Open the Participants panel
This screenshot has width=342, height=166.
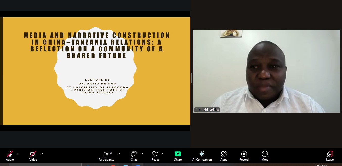point(106,155)
